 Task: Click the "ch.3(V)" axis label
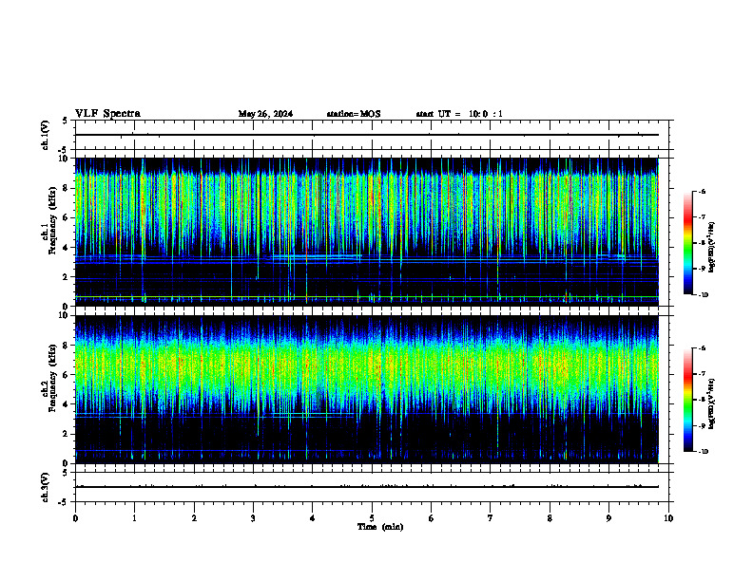(45, 487)
